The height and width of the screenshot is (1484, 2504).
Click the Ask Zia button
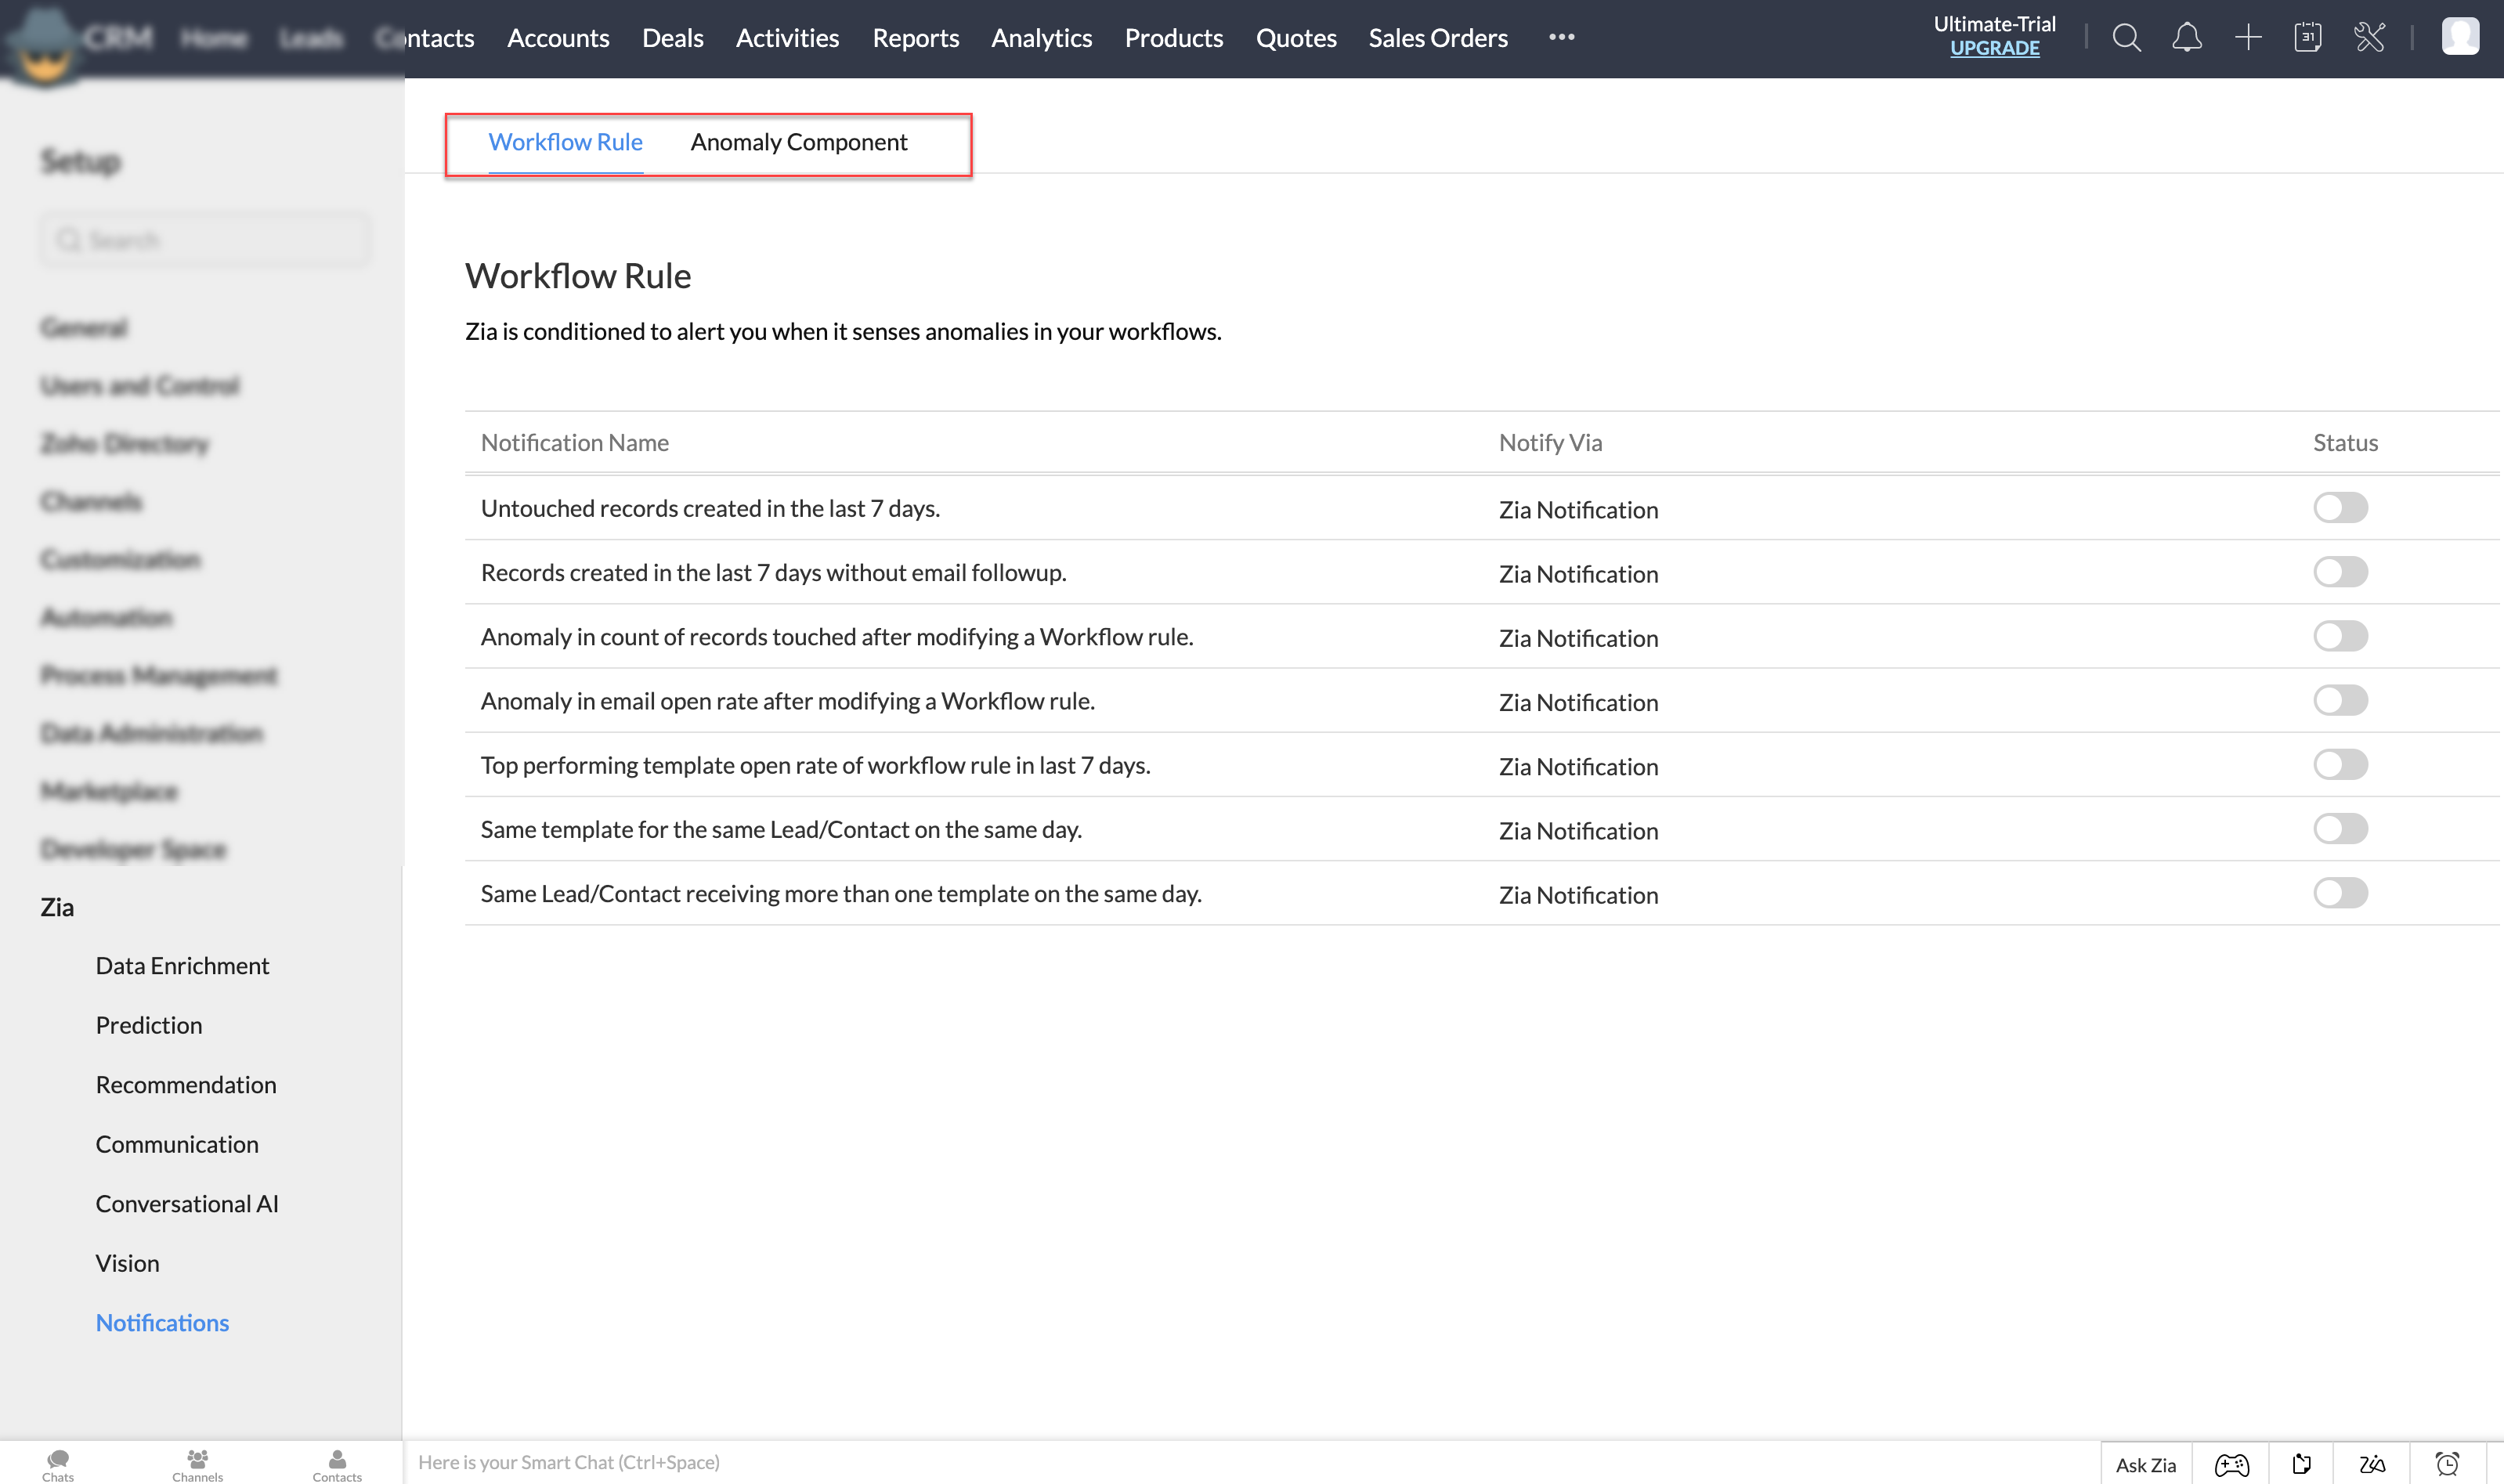2145,1464
